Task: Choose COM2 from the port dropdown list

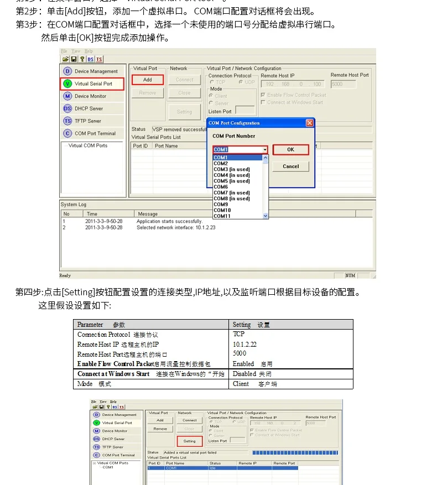Action: (238, 163)
